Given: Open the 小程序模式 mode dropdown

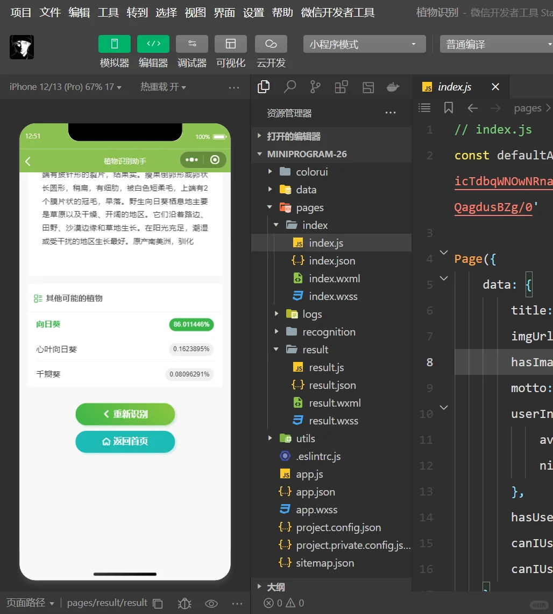Looking at the screenshot, I should click(x=364, y=44).
